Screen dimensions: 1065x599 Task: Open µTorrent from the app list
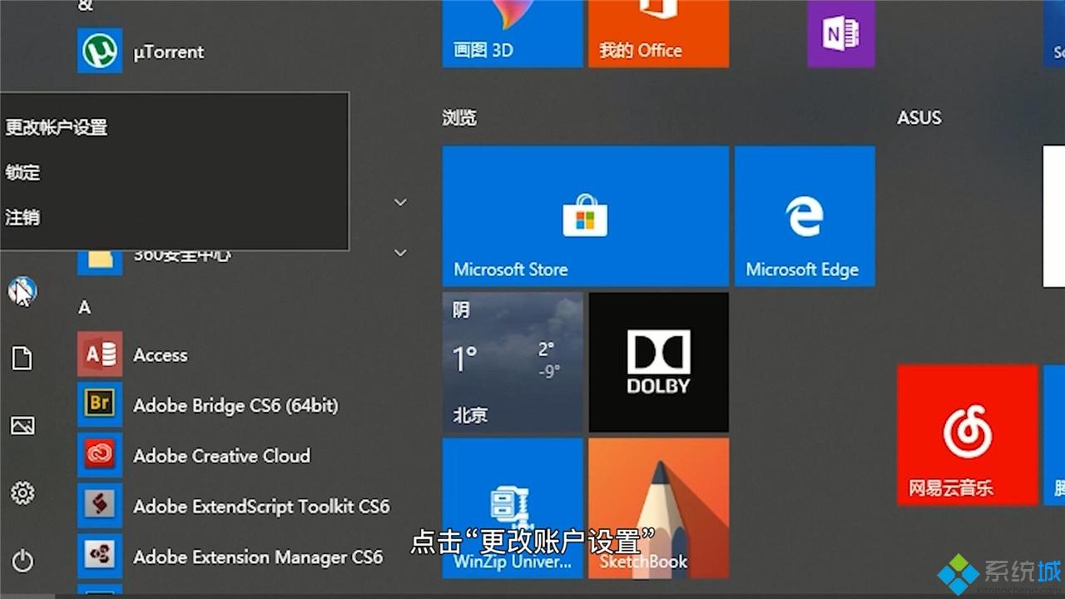point(141,52)
